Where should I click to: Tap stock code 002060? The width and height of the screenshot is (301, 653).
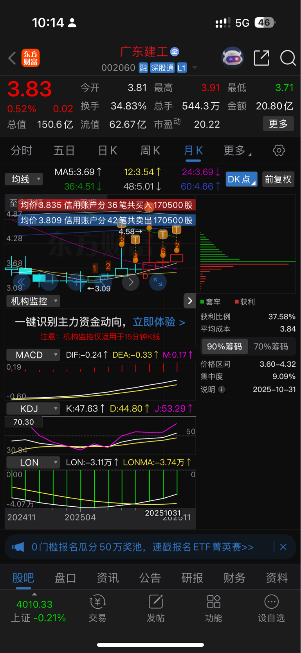pyautogui.click(x=118, y=68)
